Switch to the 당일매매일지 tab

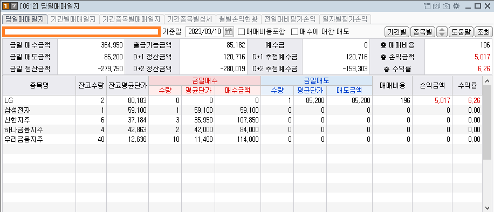[x=24, y=19]
